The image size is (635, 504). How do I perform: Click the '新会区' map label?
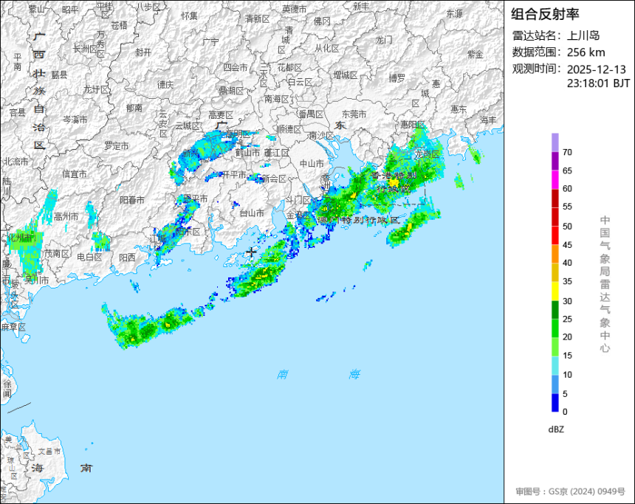(x=274, y=179)
